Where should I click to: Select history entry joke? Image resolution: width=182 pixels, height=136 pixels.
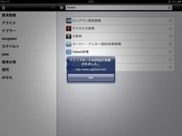(x=28, y=54)
